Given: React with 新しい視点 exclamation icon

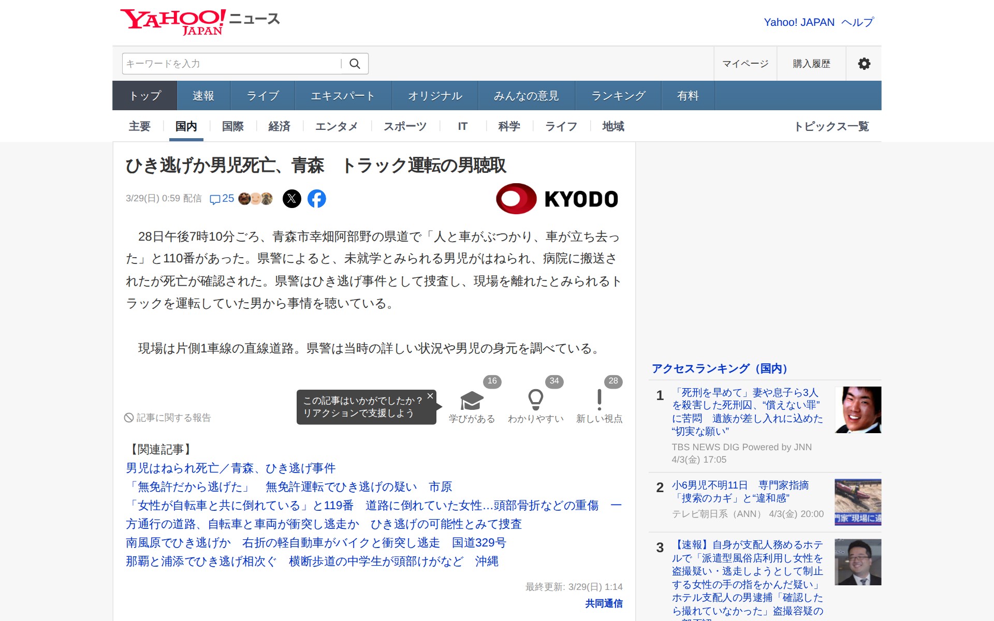Looking at the screenshot, I should (x=599, y=401).
